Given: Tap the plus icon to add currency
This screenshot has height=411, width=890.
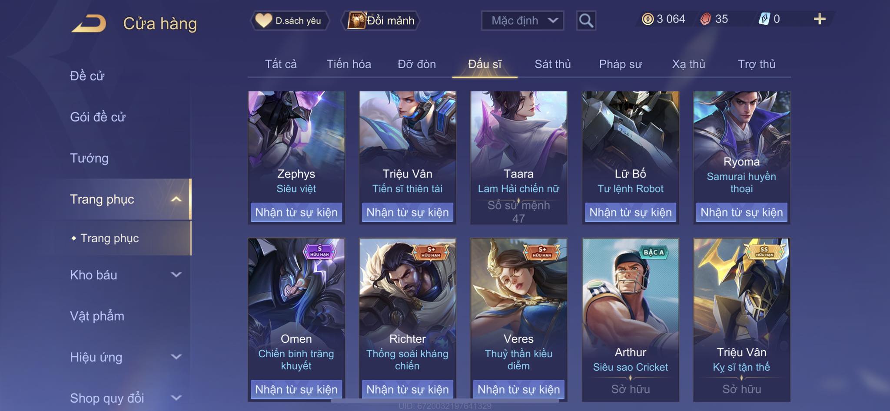Looking at the screenshot, I should tap(819, 19).
